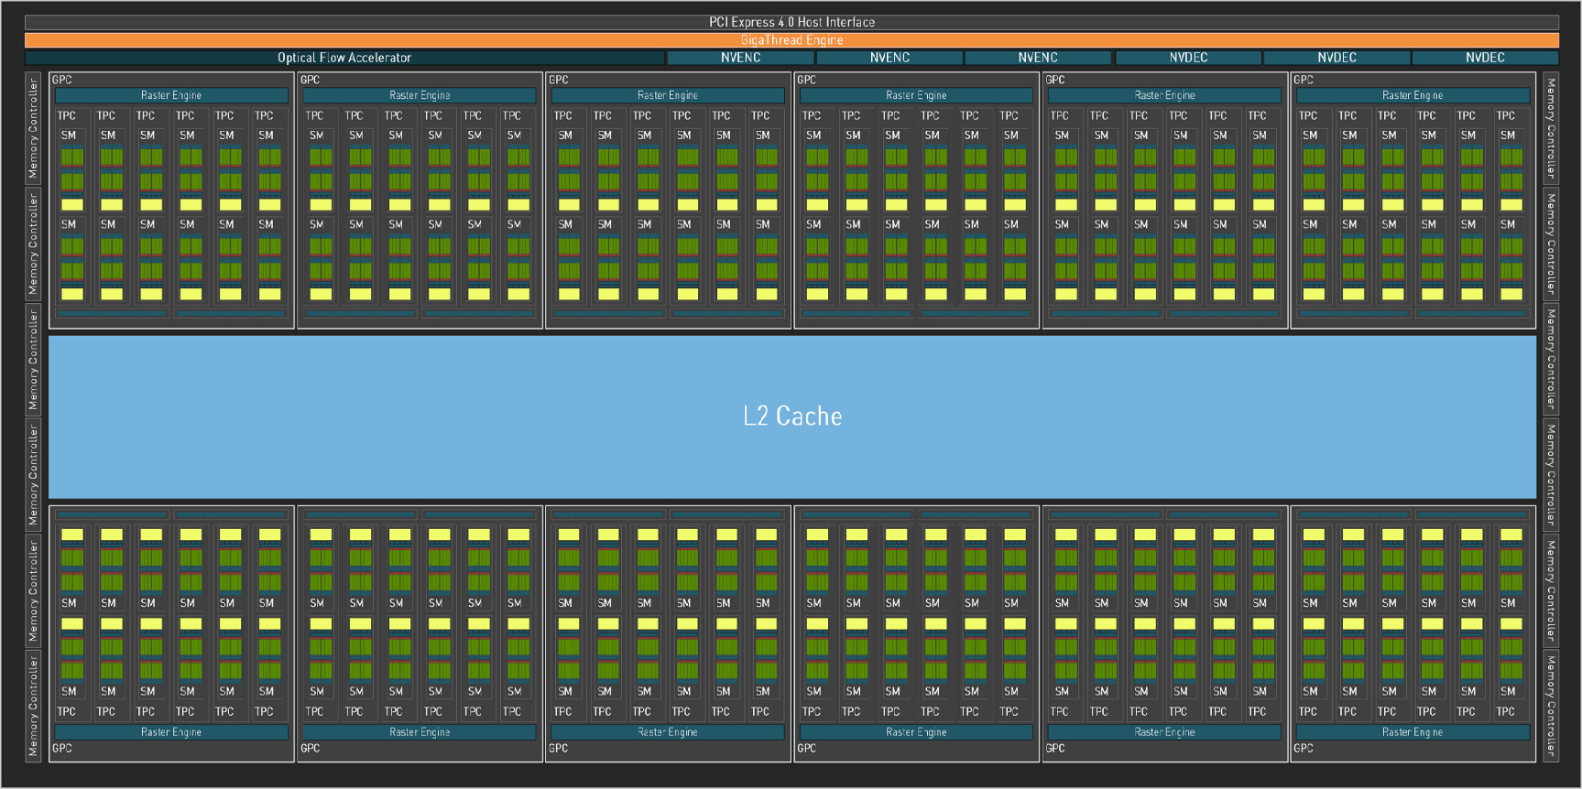Click Raster Engine in the top-right GPC

point(1413,95)
